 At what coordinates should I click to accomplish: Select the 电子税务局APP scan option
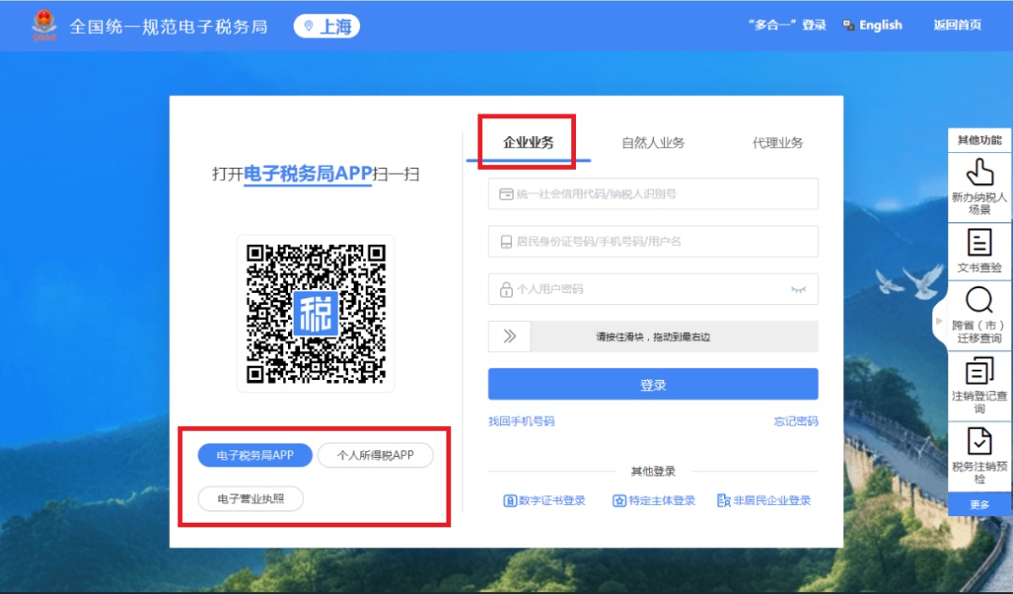point(255,455)
